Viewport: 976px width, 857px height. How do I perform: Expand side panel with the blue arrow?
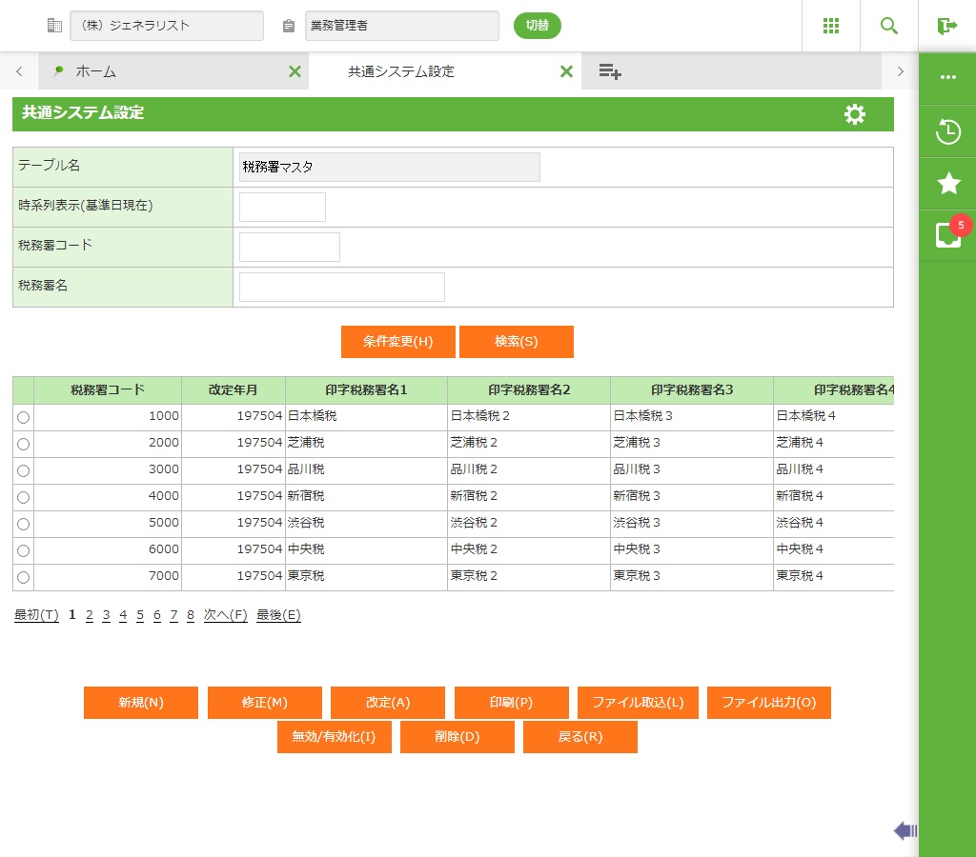tap(905, 831)
